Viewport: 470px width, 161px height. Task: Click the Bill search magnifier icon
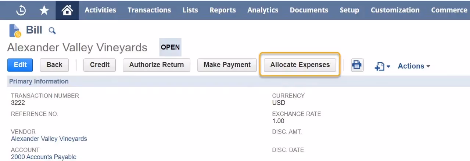coord(52,30)
